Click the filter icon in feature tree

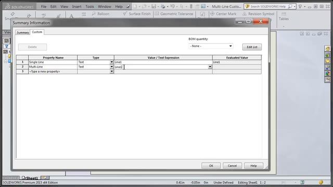pos(7,46)
